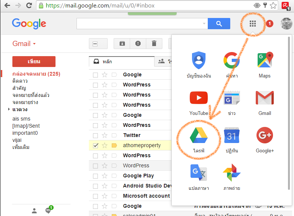Click the Google+ app icon
Screen dimensions: 294x216
click(x=264, y=136)
